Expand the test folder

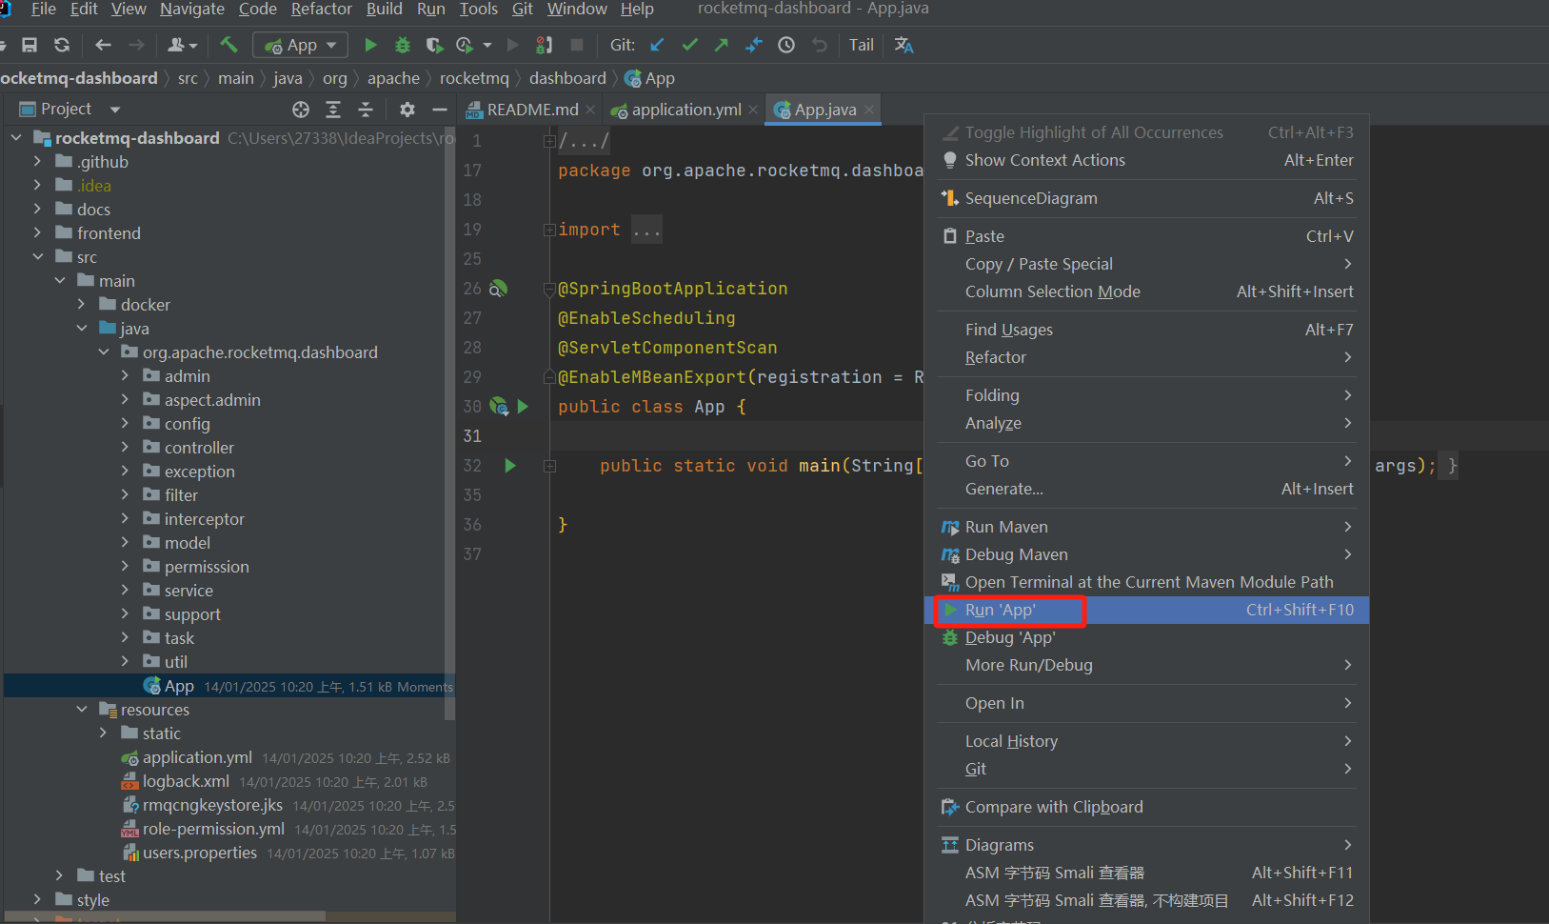point(60,876)
